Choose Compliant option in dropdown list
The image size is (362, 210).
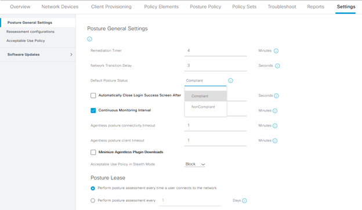click(x=205, y=96)
